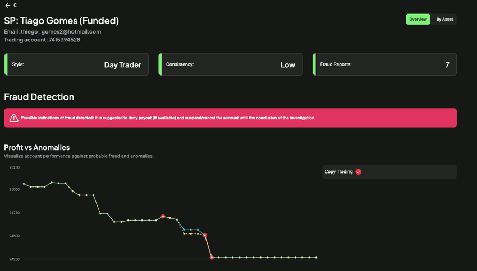The image size is (477, 271).
Task: Click the Style Day Trader card
Action: (x=76, y=64)
